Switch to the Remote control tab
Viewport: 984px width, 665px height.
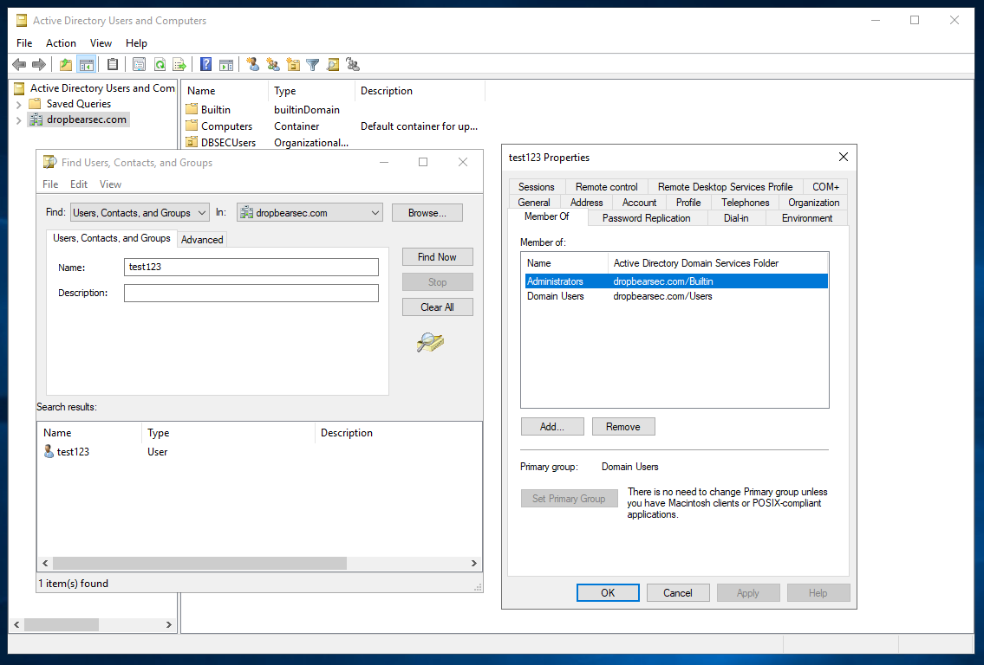click(606, 187)
